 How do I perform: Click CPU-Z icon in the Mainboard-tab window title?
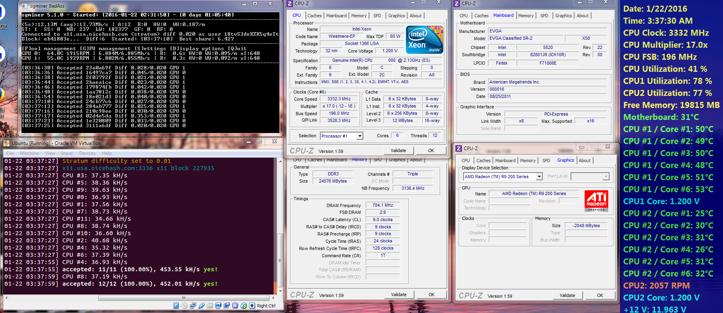click(457, 3)
